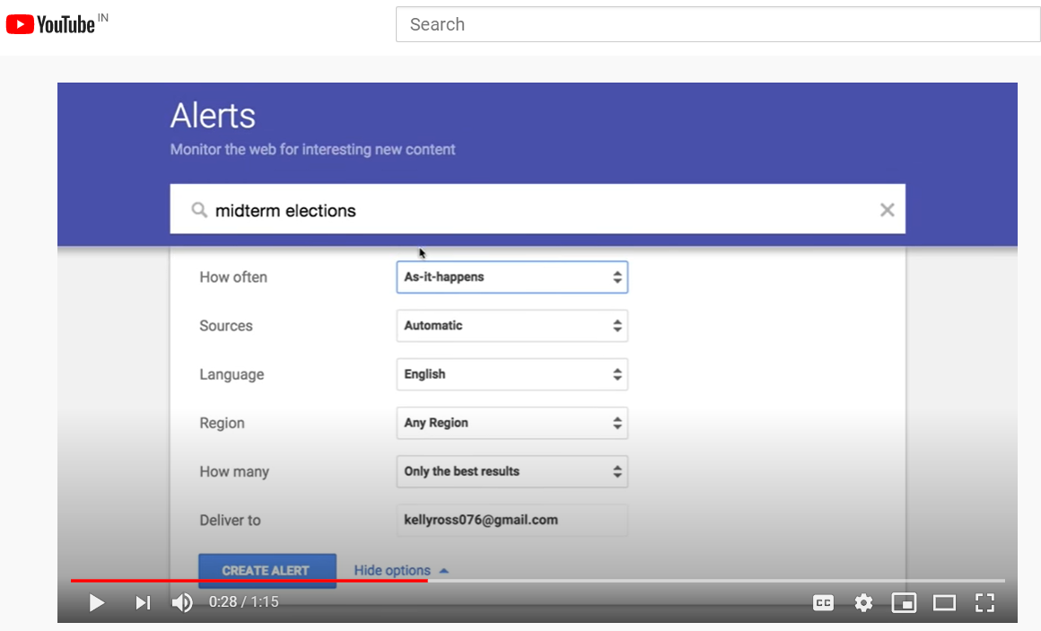Expand the Language dropdown
The image size is (1041, 631).
click(x=512, y=374)
